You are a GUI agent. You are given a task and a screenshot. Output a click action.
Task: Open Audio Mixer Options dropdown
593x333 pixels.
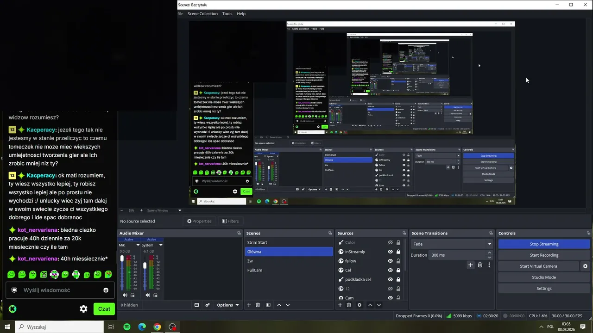tap(227, 305)
